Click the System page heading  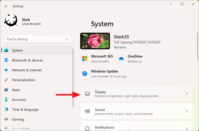click(102, 24)
